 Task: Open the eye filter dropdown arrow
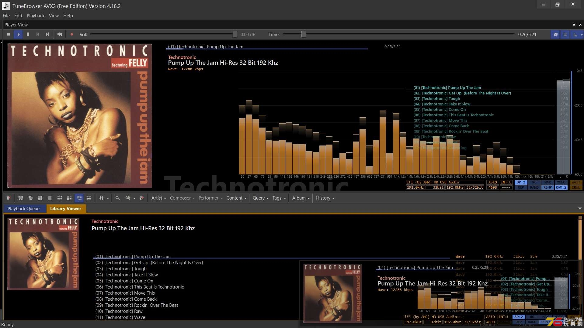(x=134, y=198)
